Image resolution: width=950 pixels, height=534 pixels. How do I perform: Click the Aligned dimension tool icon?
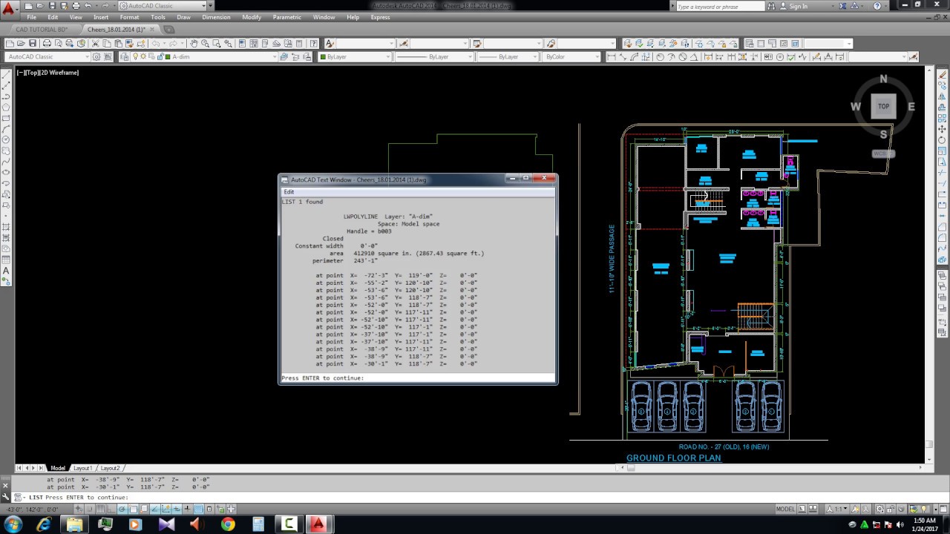(x=623, y=56)
